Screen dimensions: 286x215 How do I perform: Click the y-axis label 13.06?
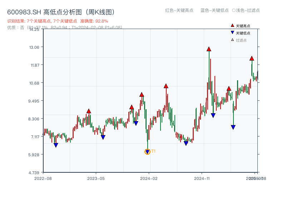tap(34, 47)
